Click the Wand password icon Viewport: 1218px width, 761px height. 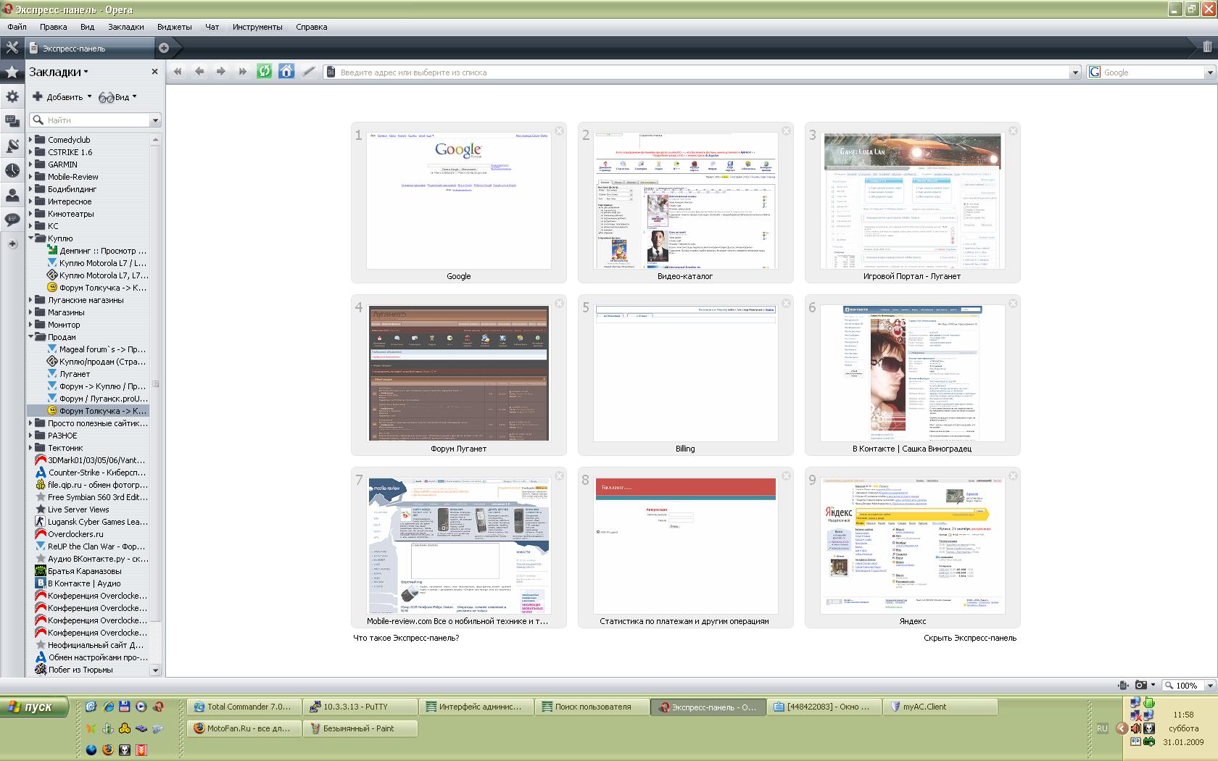[309, 71]
